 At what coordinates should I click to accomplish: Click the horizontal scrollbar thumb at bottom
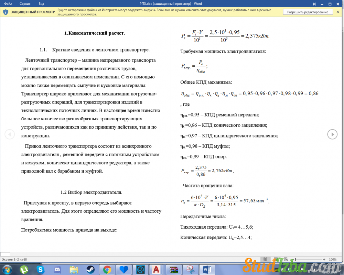pos(5,254)
